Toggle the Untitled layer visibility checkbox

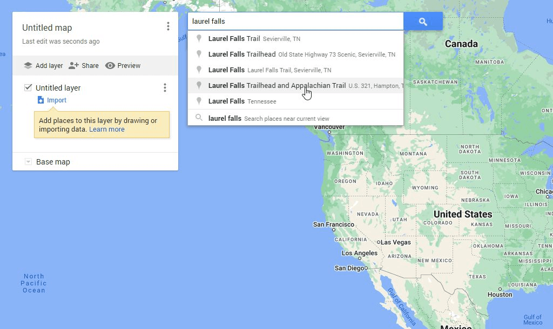point(26,87)
